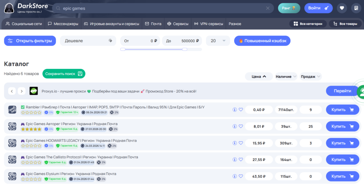Favorite the Rambler listing
The width and height of the screenshot is (364, 184).
tap(241, 110)
